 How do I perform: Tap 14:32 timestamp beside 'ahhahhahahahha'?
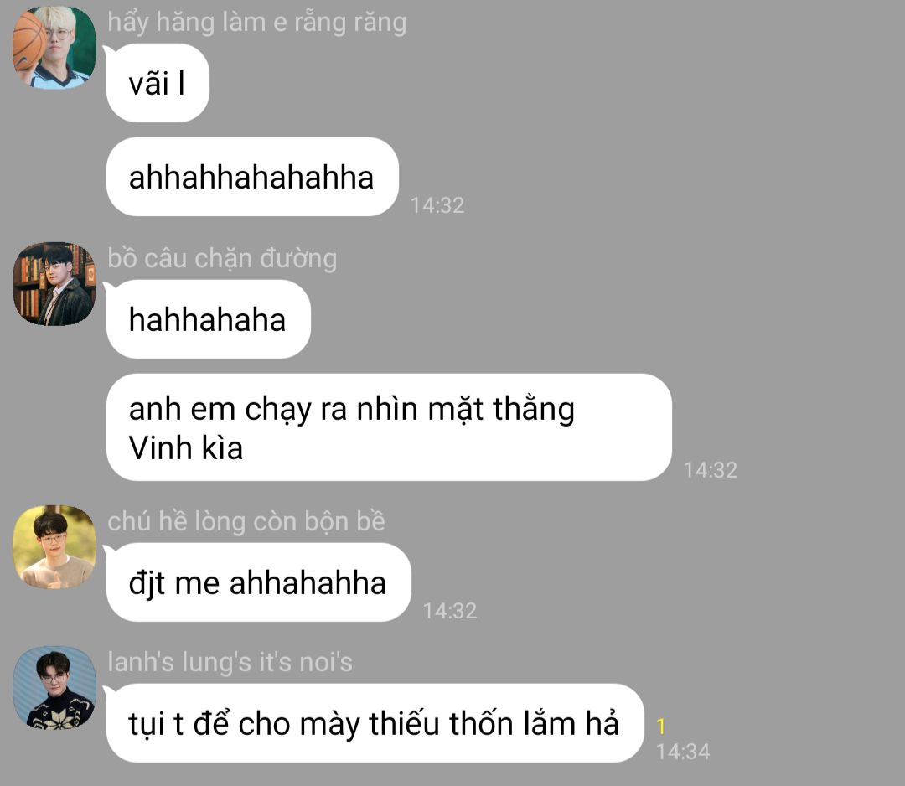[437, 205]
